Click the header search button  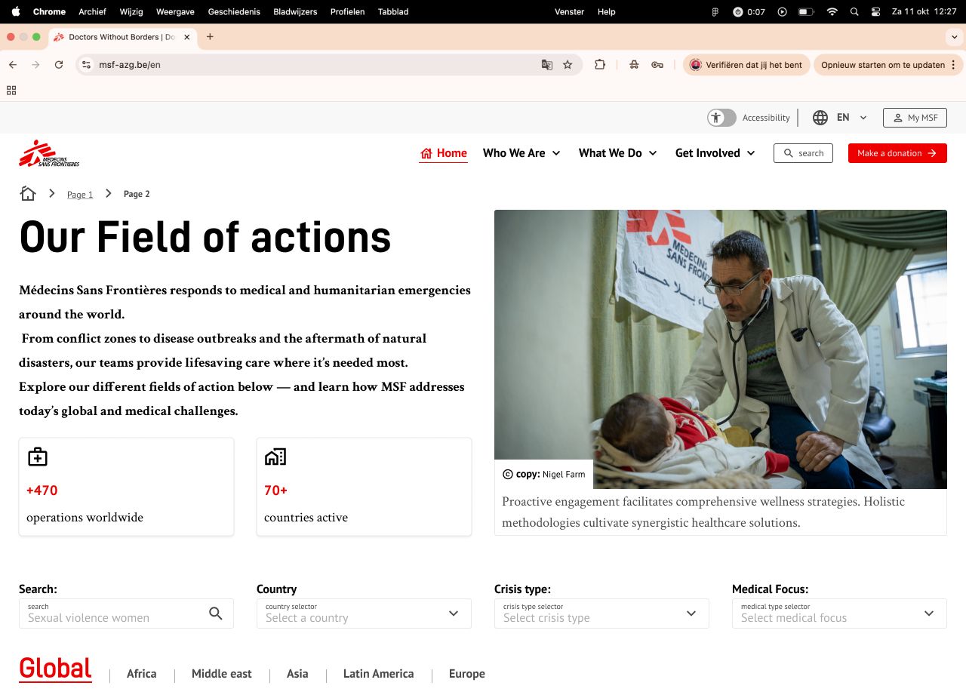click(803, 153)
